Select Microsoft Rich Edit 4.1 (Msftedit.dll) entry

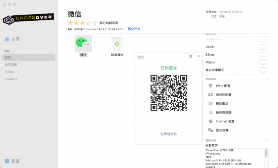point(229,164)
